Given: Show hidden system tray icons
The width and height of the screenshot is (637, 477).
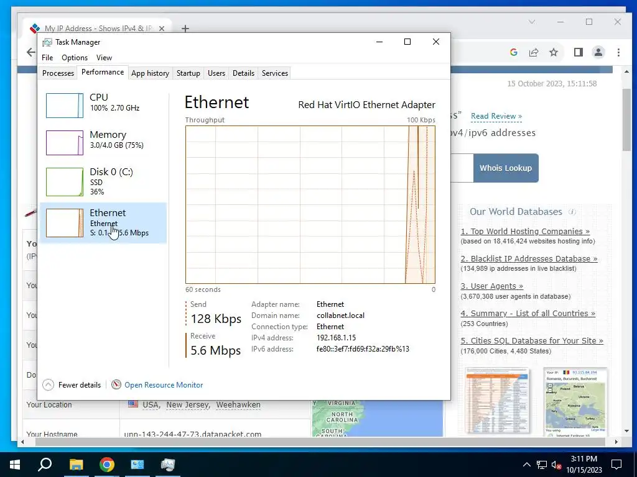Looking at the screenshot, I should click(526, 465).
